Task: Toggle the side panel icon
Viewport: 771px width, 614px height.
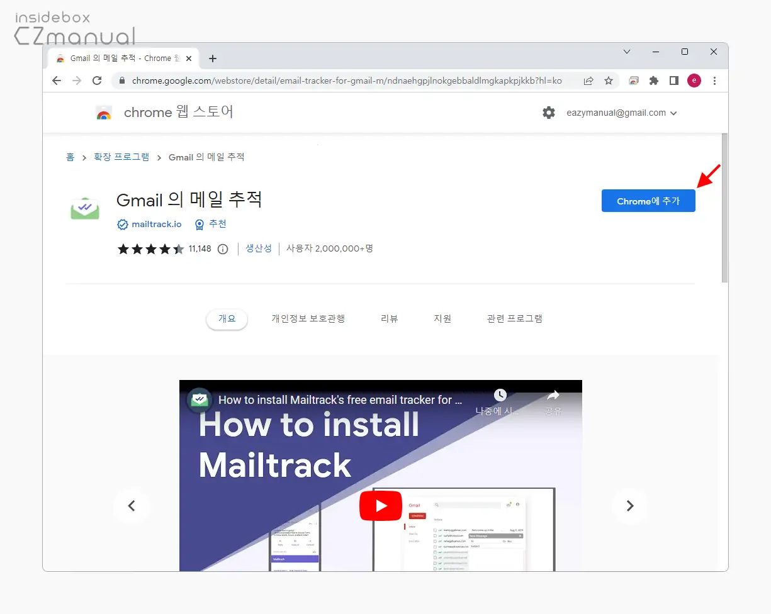Action: [x=674, y=81]
